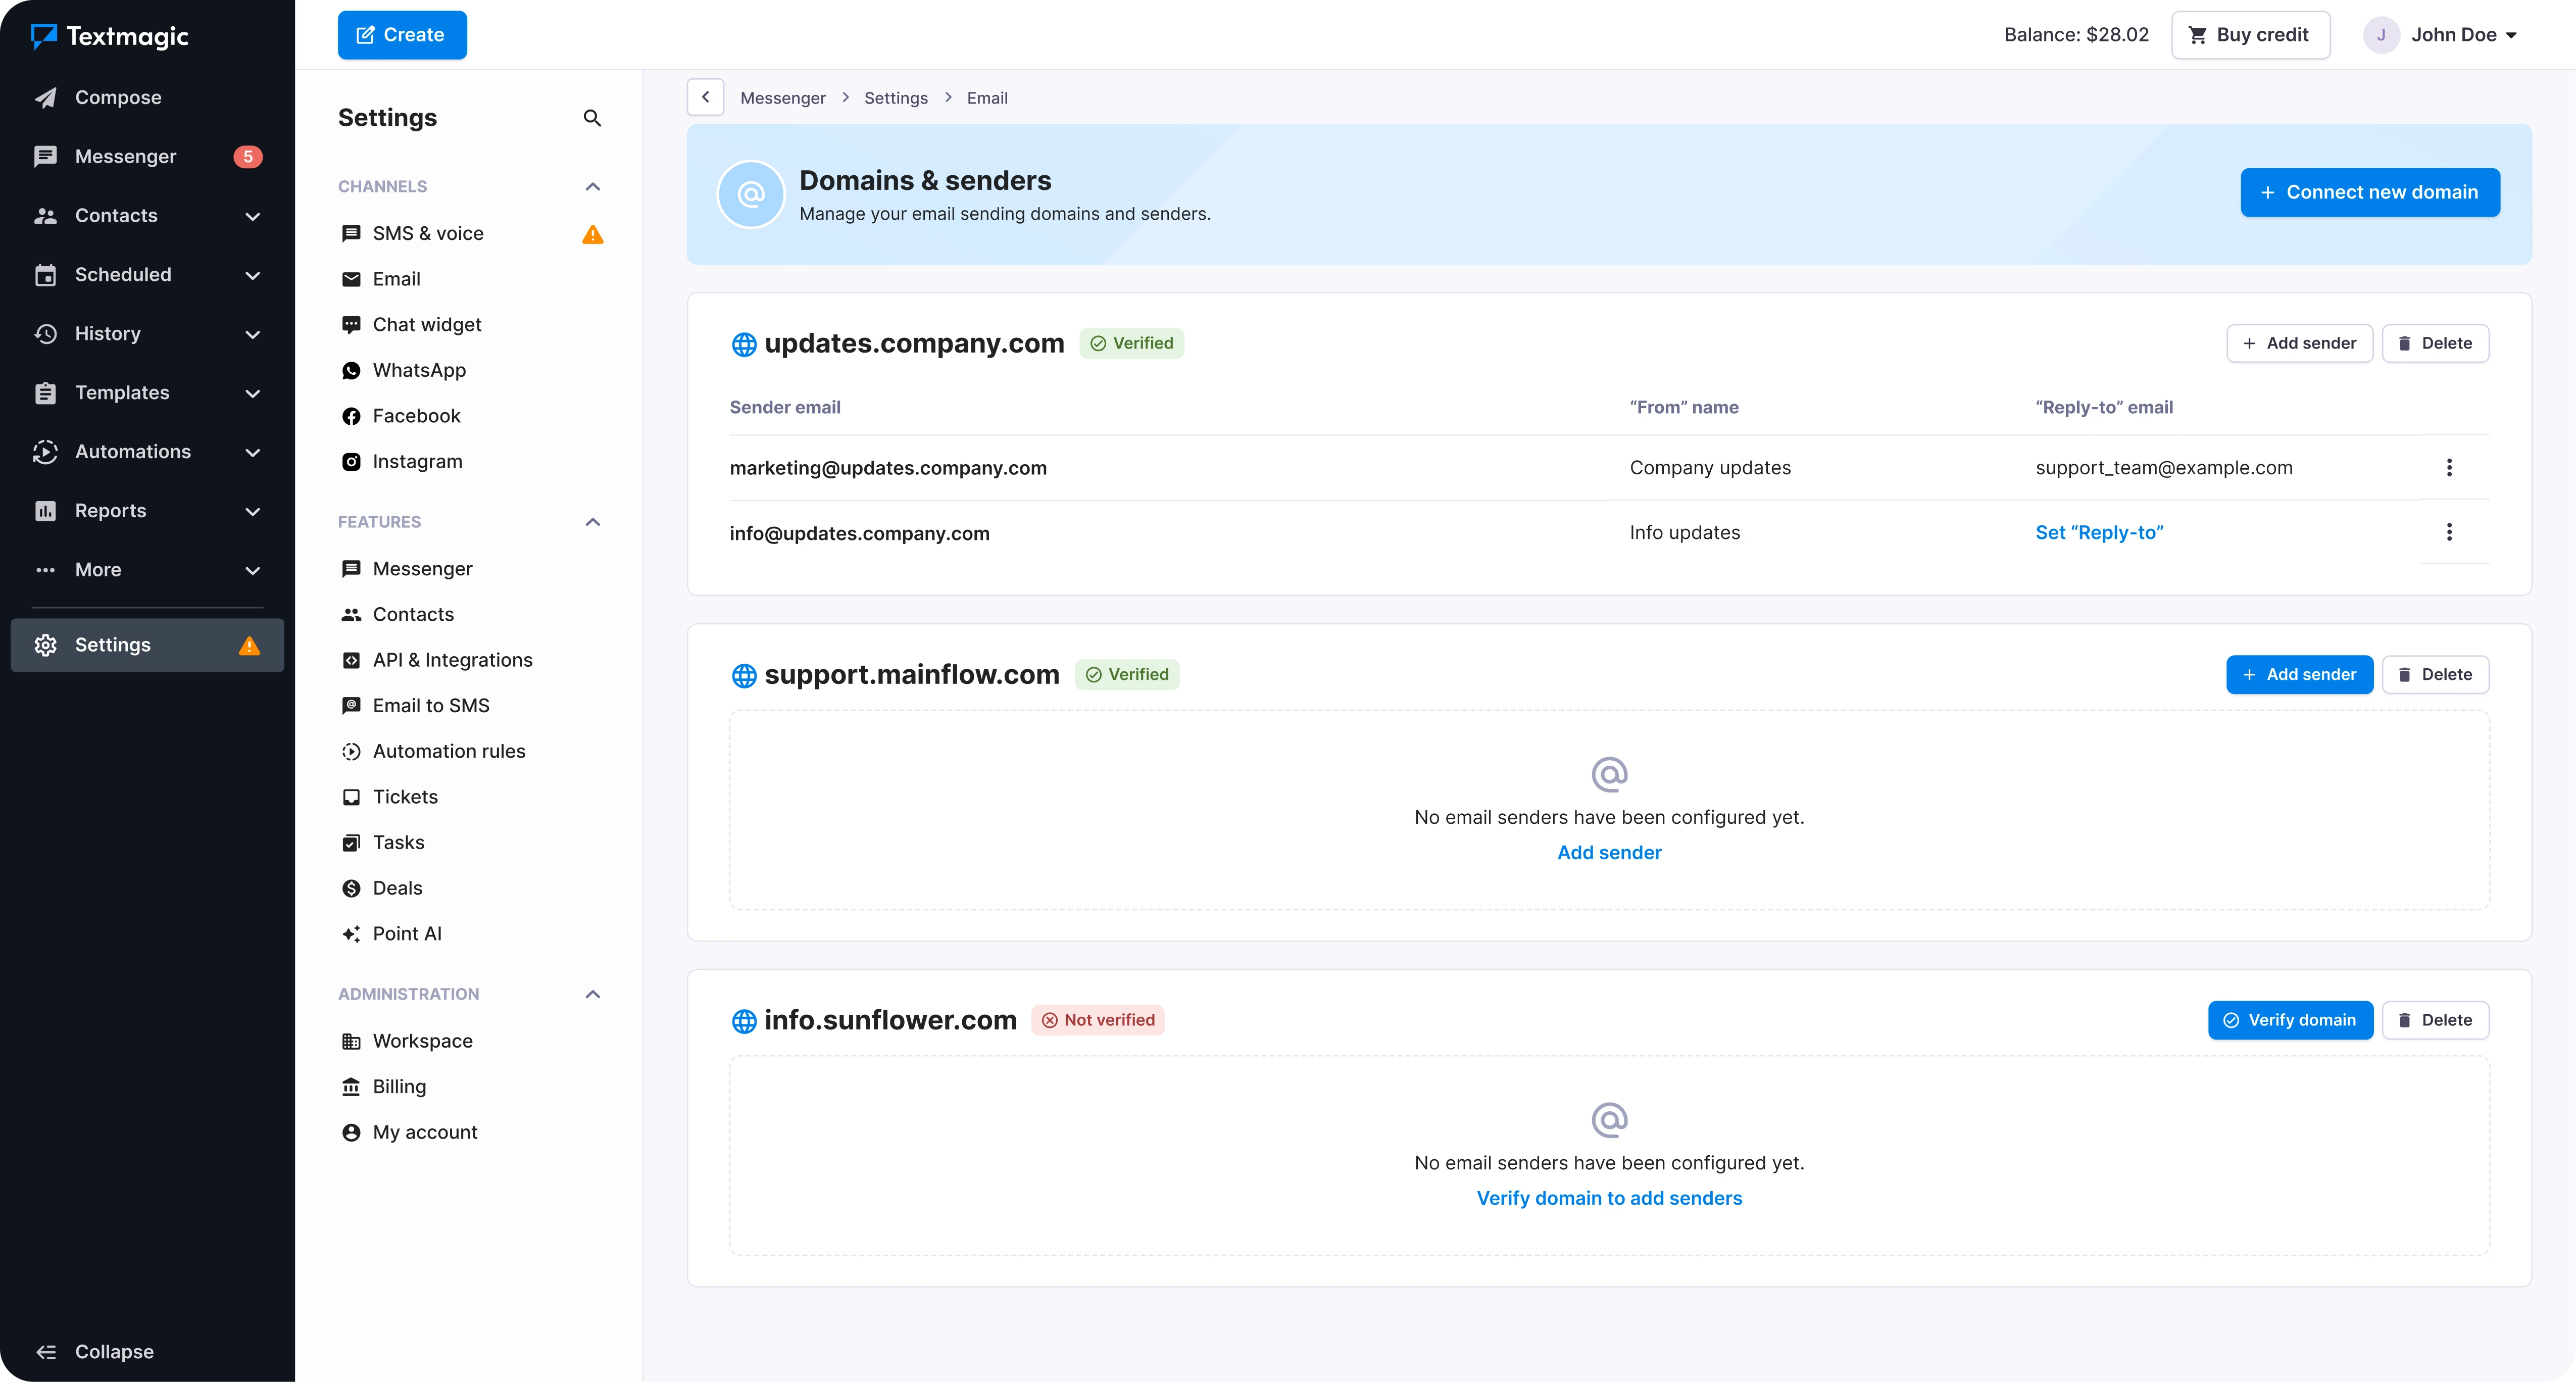Click Add sender for support.mainflow.com
Image resolution: width=2576 pixels, height=1382 pixels.
(2299, 674)
